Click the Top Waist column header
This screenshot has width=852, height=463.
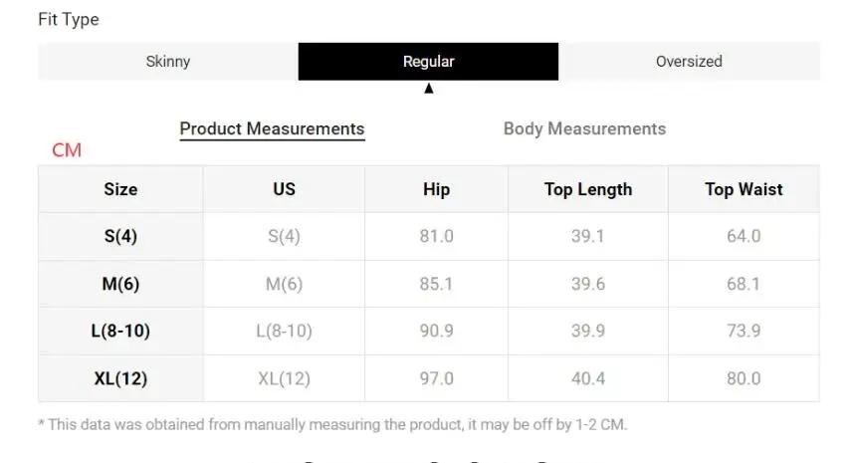point(744,189)
